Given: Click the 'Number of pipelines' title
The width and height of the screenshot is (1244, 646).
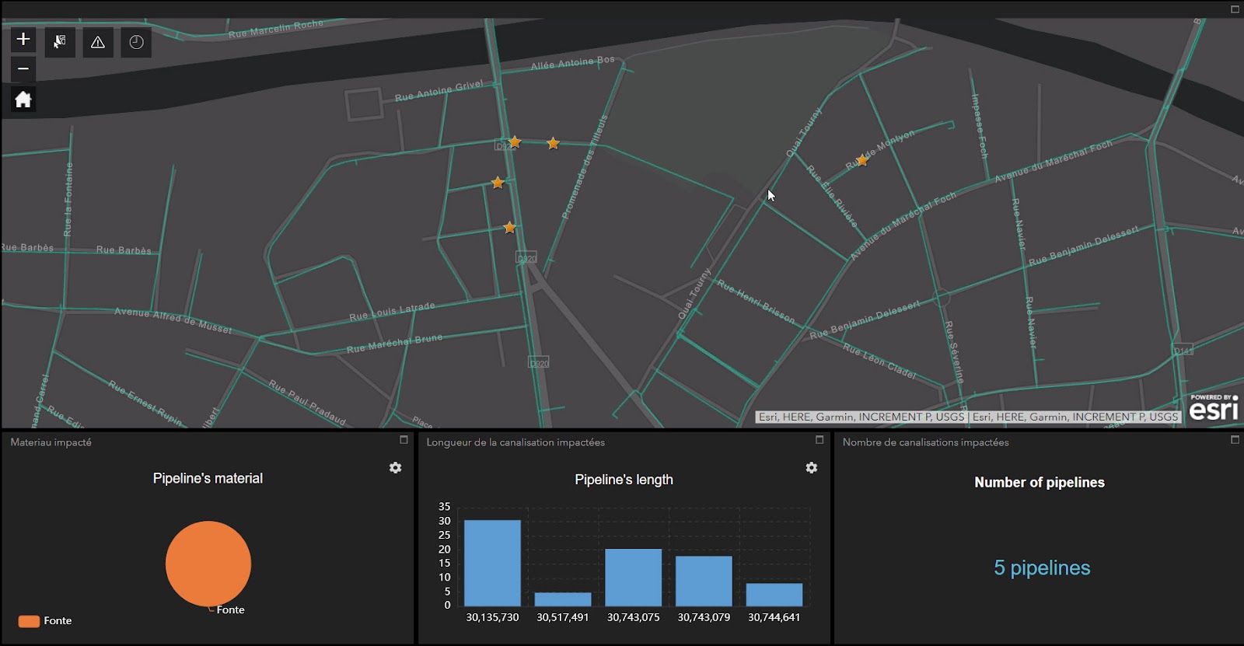Looking at the screenshot, I should pyautogui.click(x=1040, y=482).
